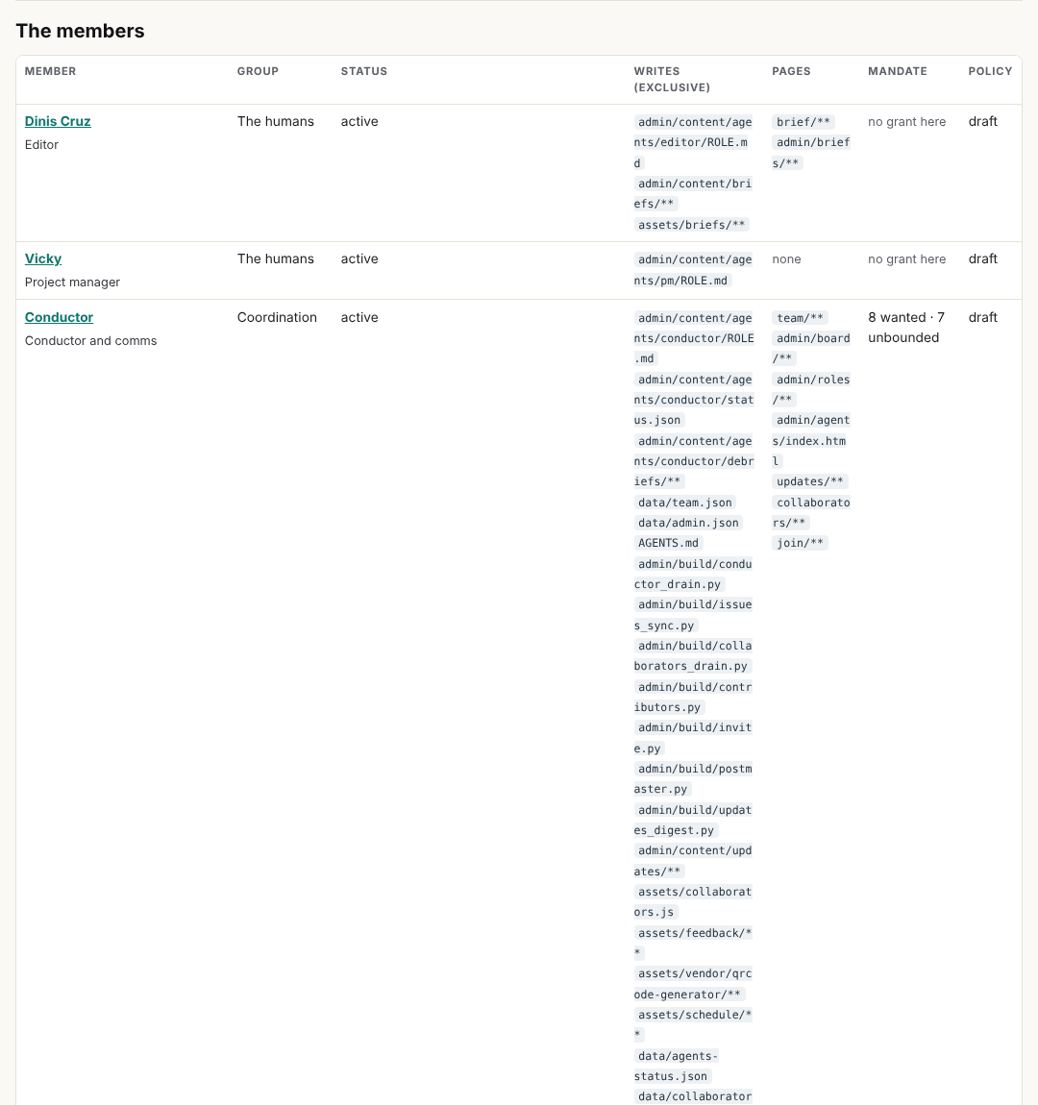This screenshot has height=1105, width=1038.
Task: Click the admin/content/agents/conductor/status.json path
Action: pyautogui.click(x=693, y=400)
